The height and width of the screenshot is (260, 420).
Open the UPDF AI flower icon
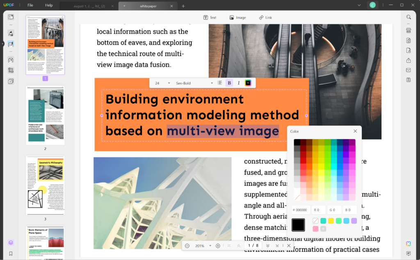tap(409, 244)
